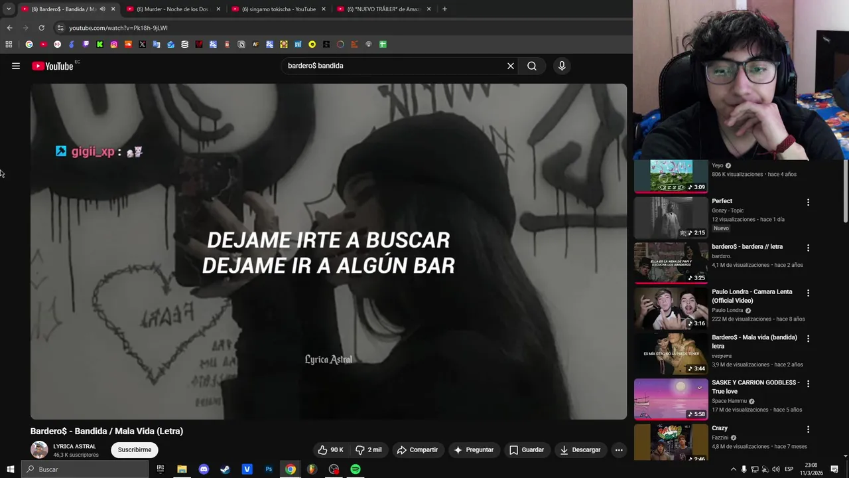Switch to 'NUEVO TRÁILER de Amaz' tab

pyautogui.click(x=384, y=9)
